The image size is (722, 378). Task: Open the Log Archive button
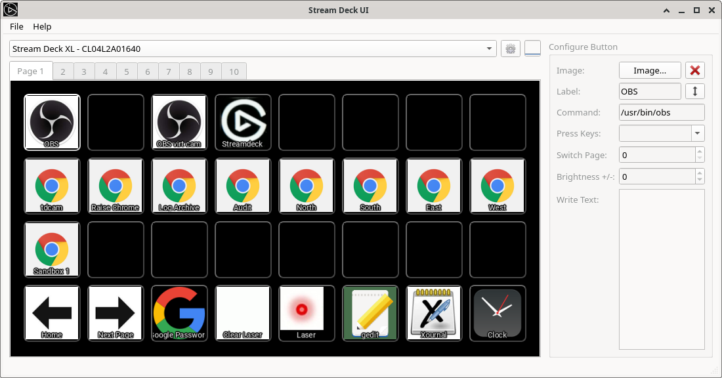pos(179,186)
